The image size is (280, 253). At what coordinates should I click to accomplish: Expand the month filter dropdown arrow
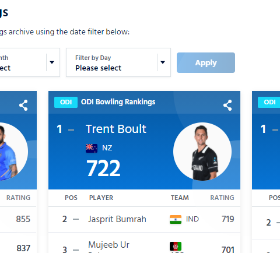click(52, 62)
